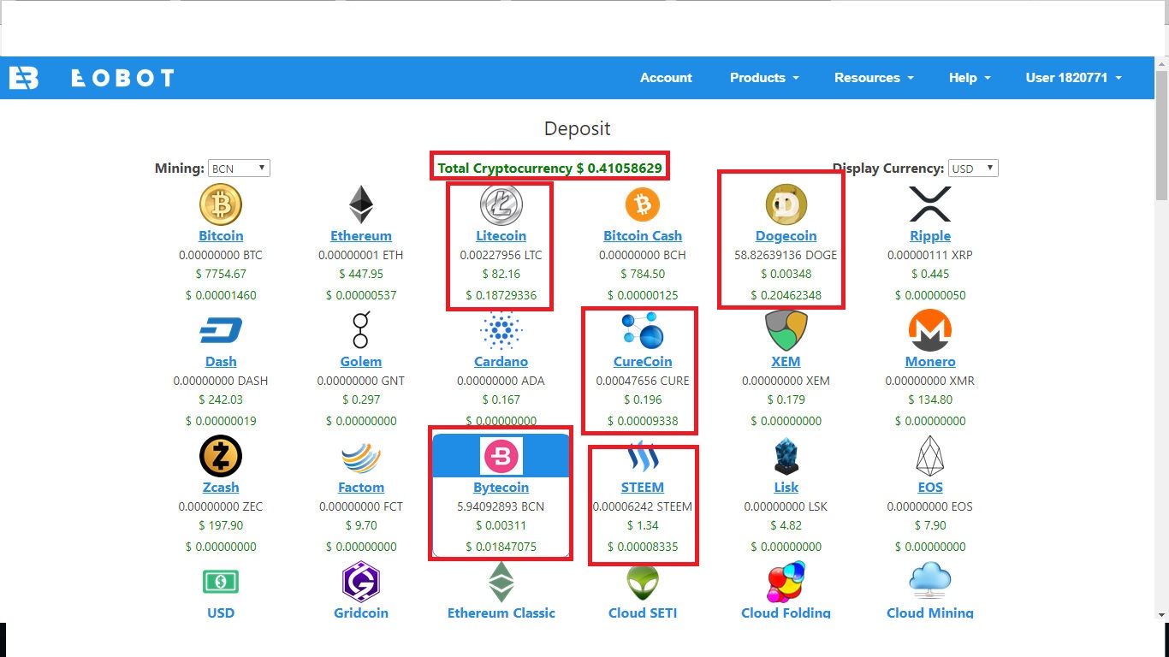Image resolution: width=1169 pixels, height=657 pixels.
Task: Click the Ethereum diamond icon
Action: pyautogui.click(x=361, y=205)
